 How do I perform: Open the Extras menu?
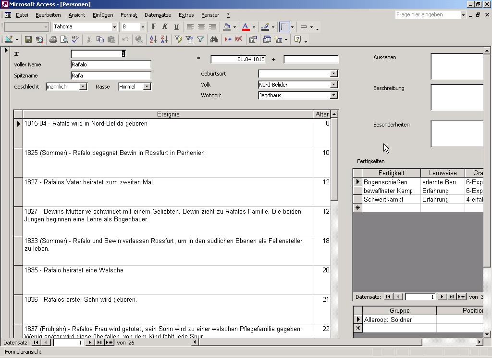[x=186, y=15]
